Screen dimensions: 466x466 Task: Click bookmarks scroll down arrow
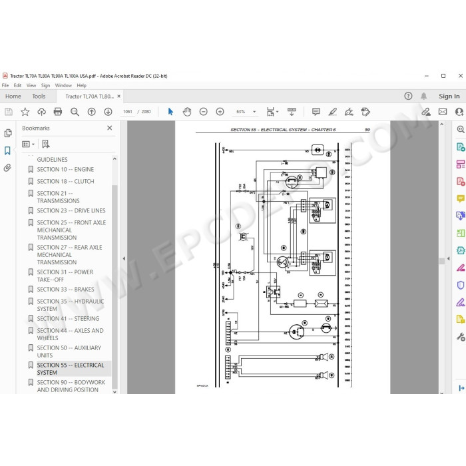(x=115, y=391)
